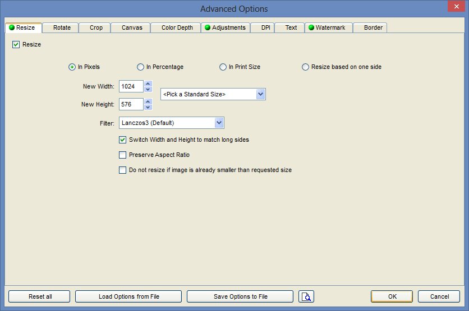The width and height of the screenshot is (469, 311).
Task: Decrease New Height with down arrow
Action: coord(148,107)
